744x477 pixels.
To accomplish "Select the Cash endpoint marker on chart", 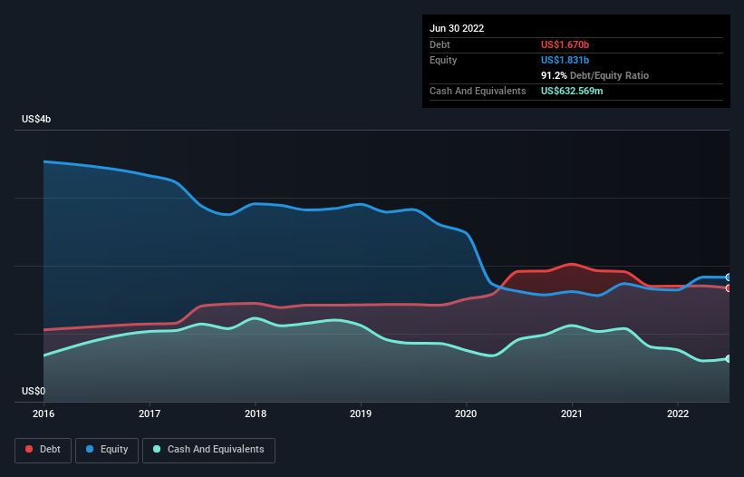I will coord(729,359).
